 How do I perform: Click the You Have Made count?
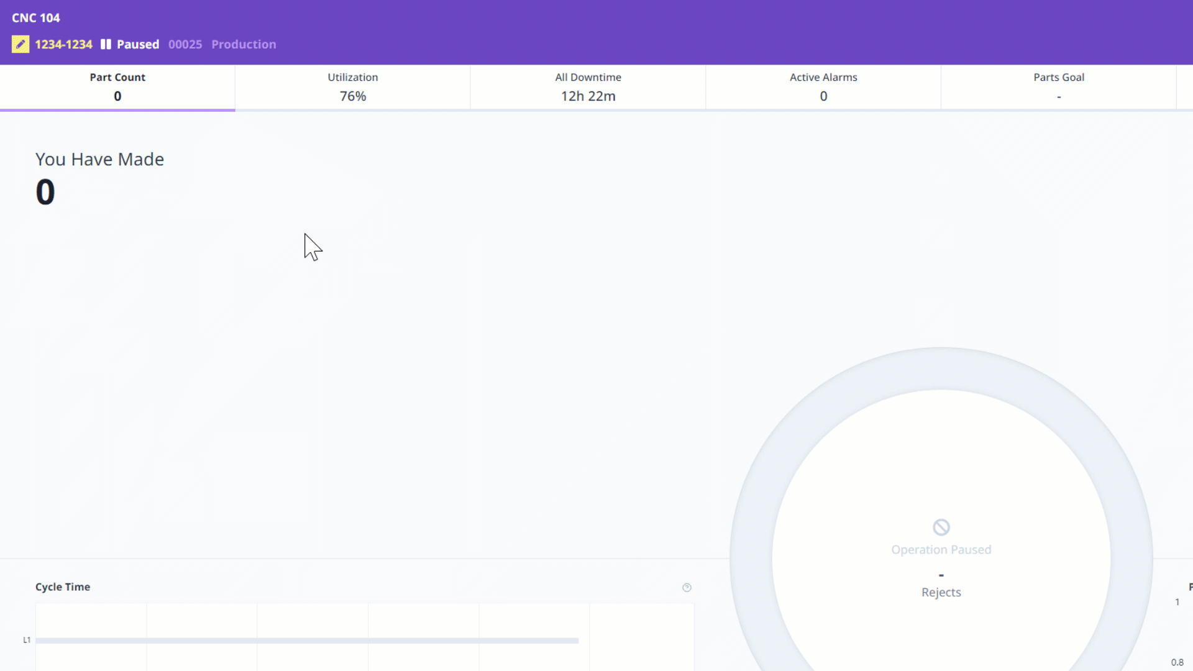click(45, 192)
